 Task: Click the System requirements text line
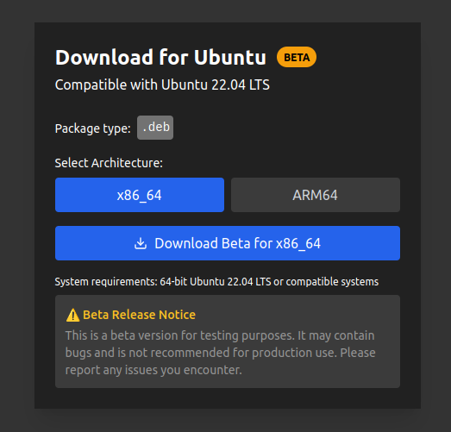(x=216, y=282)
